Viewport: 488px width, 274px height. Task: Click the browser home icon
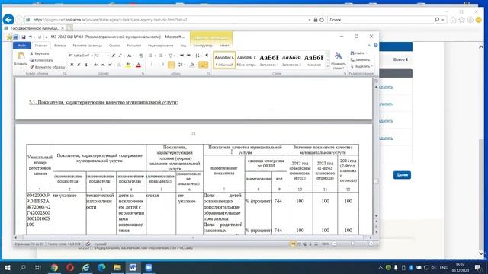click(x=453, y=20)
